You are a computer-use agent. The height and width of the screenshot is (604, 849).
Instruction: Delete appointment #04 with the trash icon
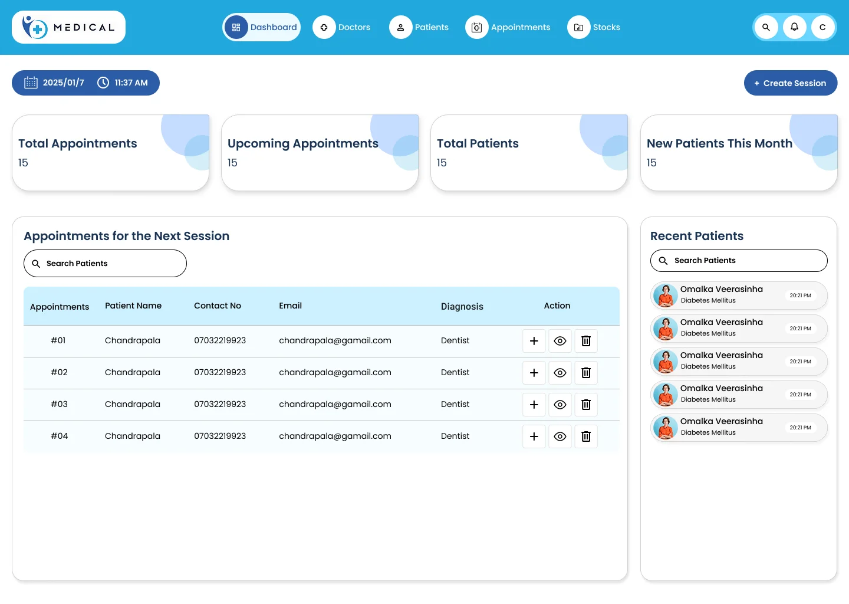pyautogui.click(x=586, y=436)
